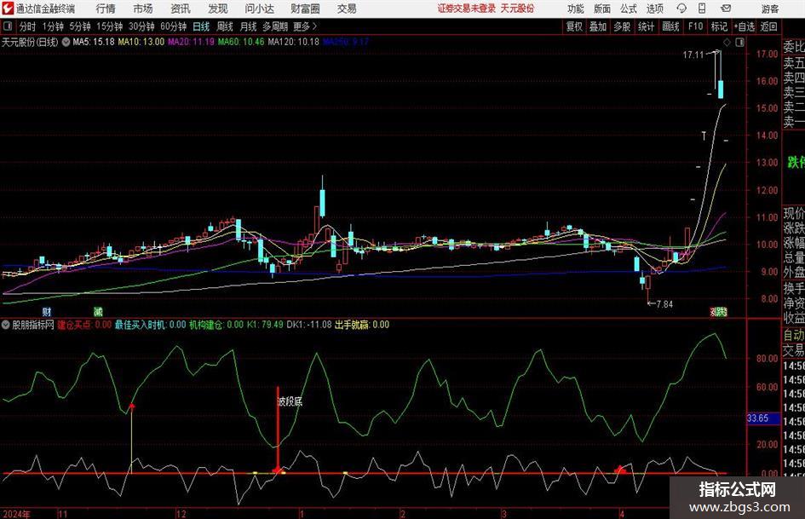Switch to 1分钟 period
Image resolution: width=805 pixels, height=519 pixels.
coord(53,26)
